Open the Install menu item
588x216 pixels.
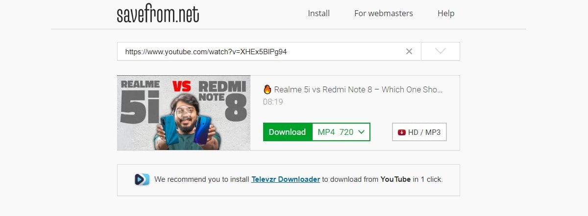(x=318, y=13)
